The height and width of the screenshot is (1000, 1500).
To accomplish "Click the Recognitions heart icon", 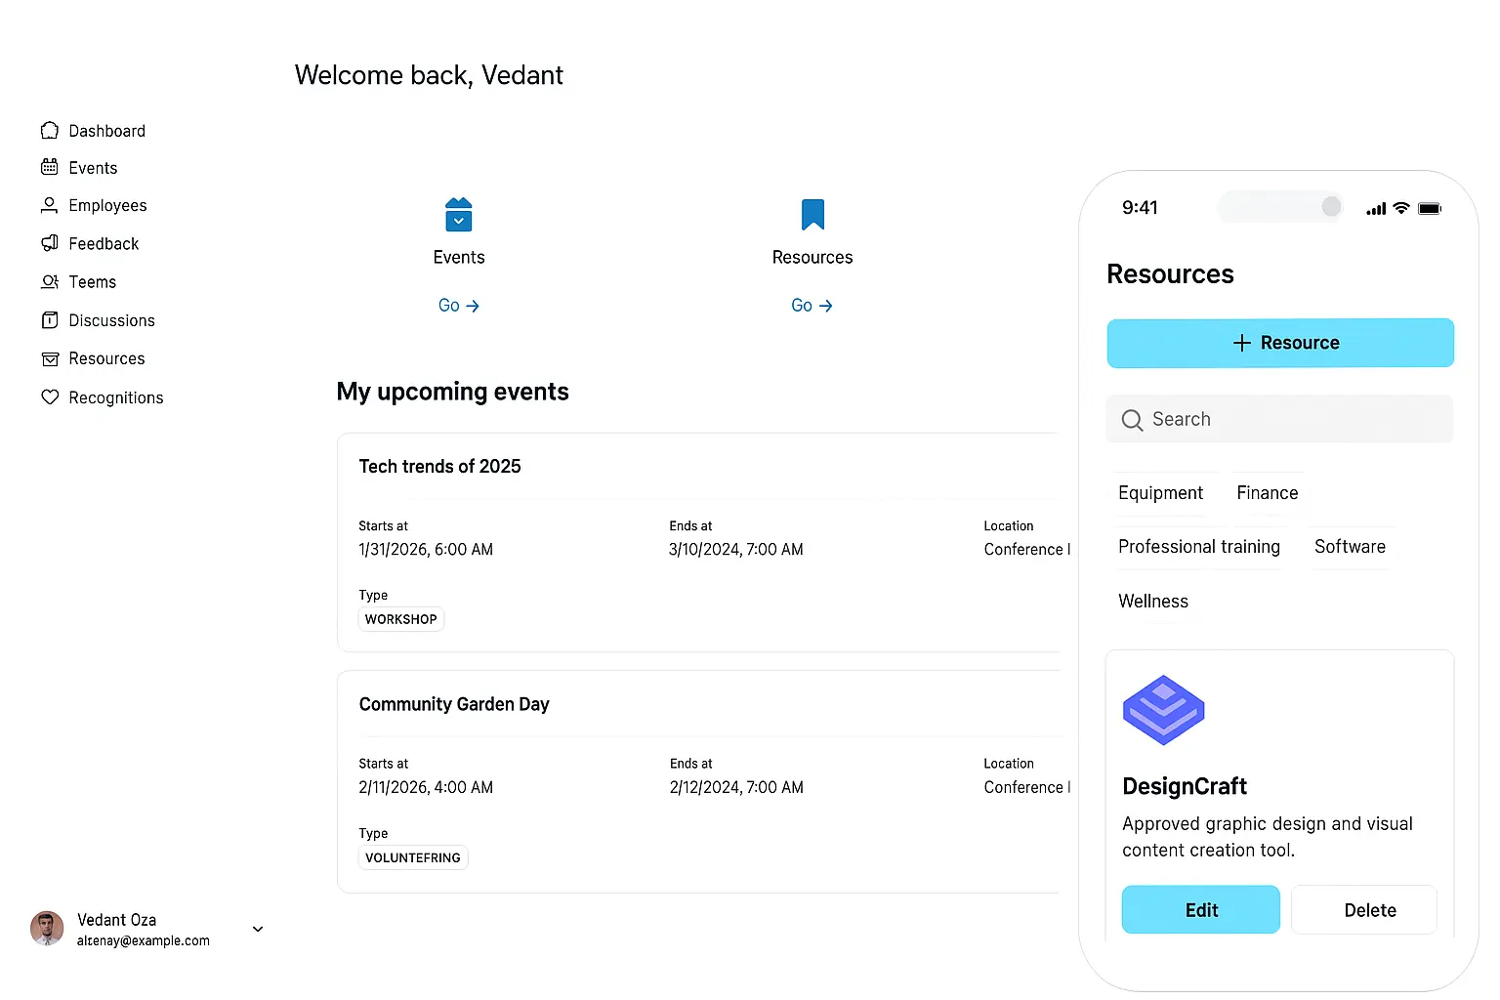I will click(x=50, y=397).
